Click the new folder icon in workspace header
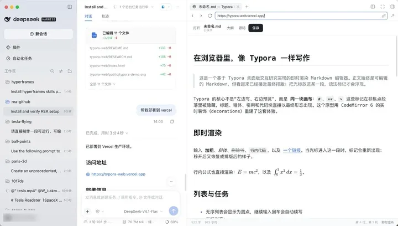Screen dimensions: 398x226 (70, 71)
